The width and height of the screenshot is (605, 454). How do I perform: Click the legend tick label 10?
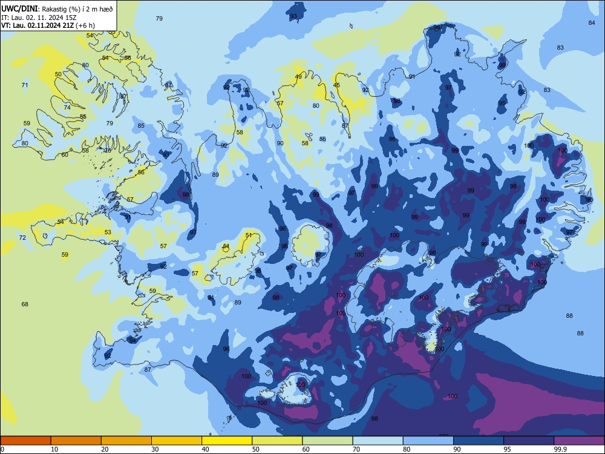tap(54, 449)
